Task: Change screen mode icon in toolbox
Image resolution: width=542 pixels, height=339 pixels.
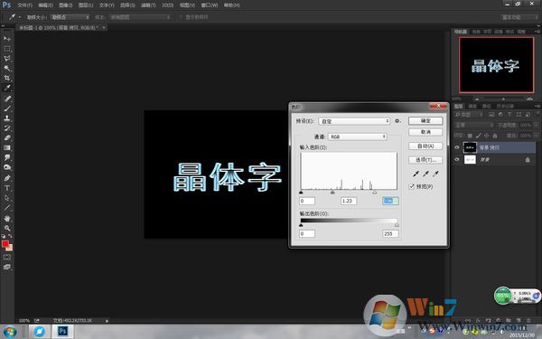Action: click(7, 267)
